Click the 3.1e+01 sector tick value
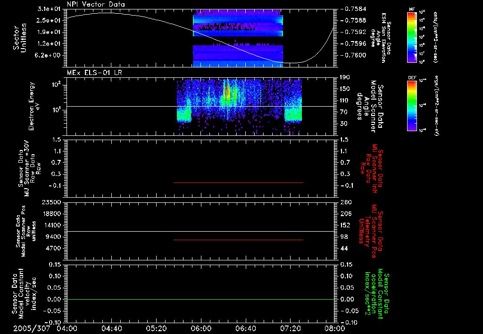483x334 pixels. pos(49,9)
